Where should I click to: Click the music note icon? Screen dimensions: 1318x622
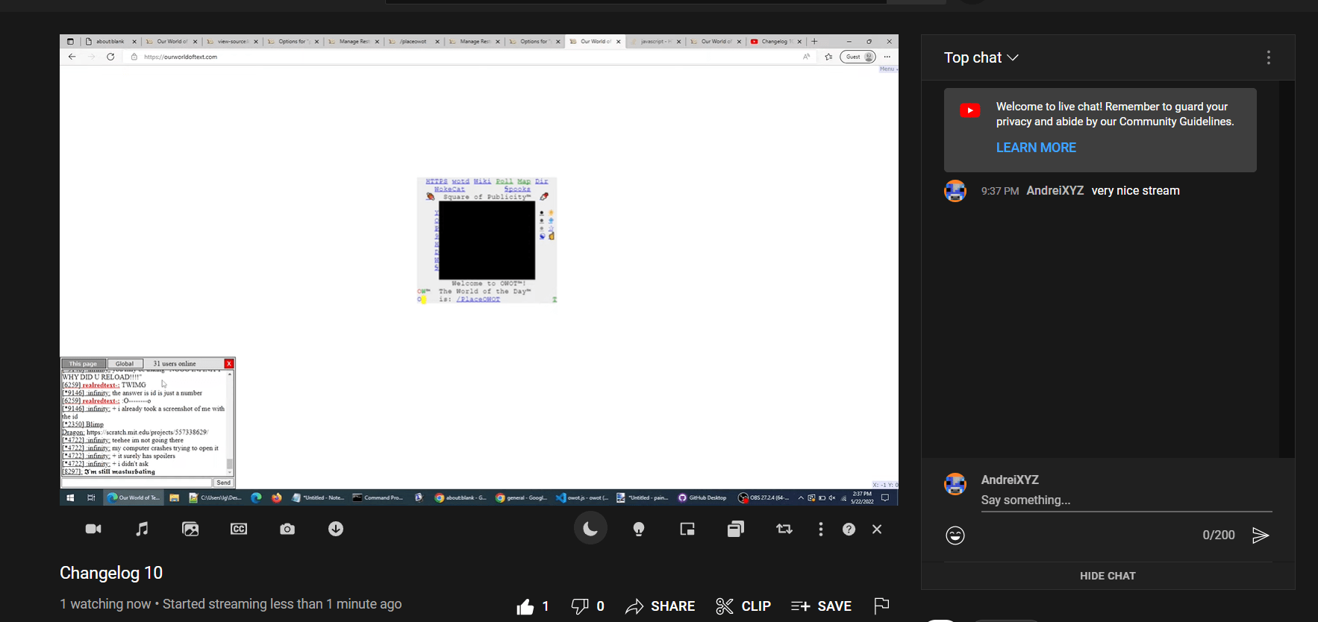point(142,529)
